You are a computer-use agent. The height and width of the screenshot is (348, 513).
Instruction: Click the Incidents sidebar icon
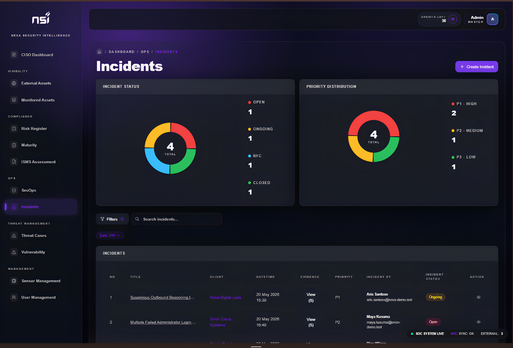tap(14, 207)
